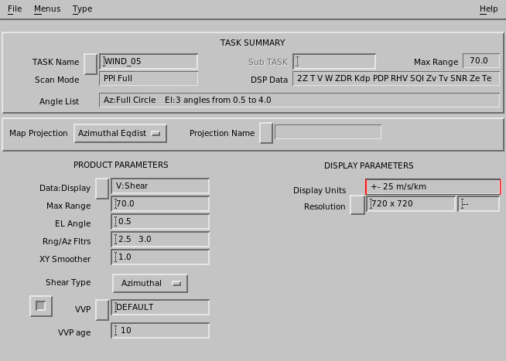Image resolution: width=506 pixels, height=361 pixels.
Task: Open the Shear Type Azimuthal dropdown
Action: click(150, 284)
